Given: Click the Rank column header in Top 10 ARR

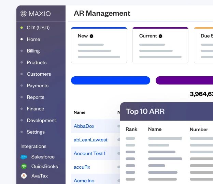Looking at the screenshot, I should (x=131, y=129).
